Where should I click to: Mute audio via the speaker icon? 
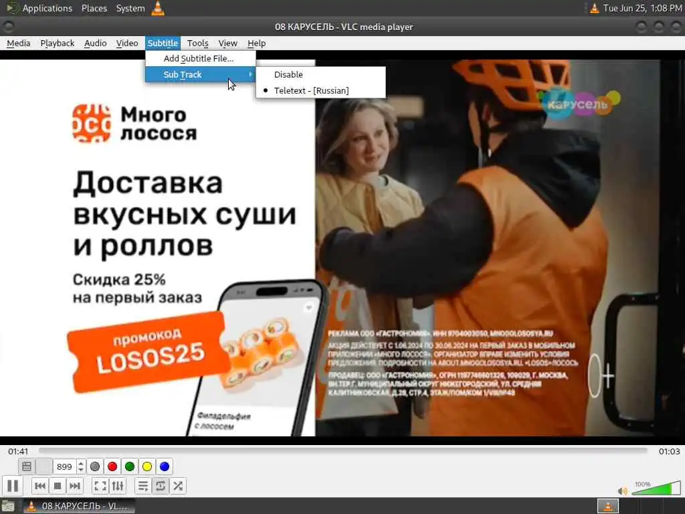pos(622,491)
